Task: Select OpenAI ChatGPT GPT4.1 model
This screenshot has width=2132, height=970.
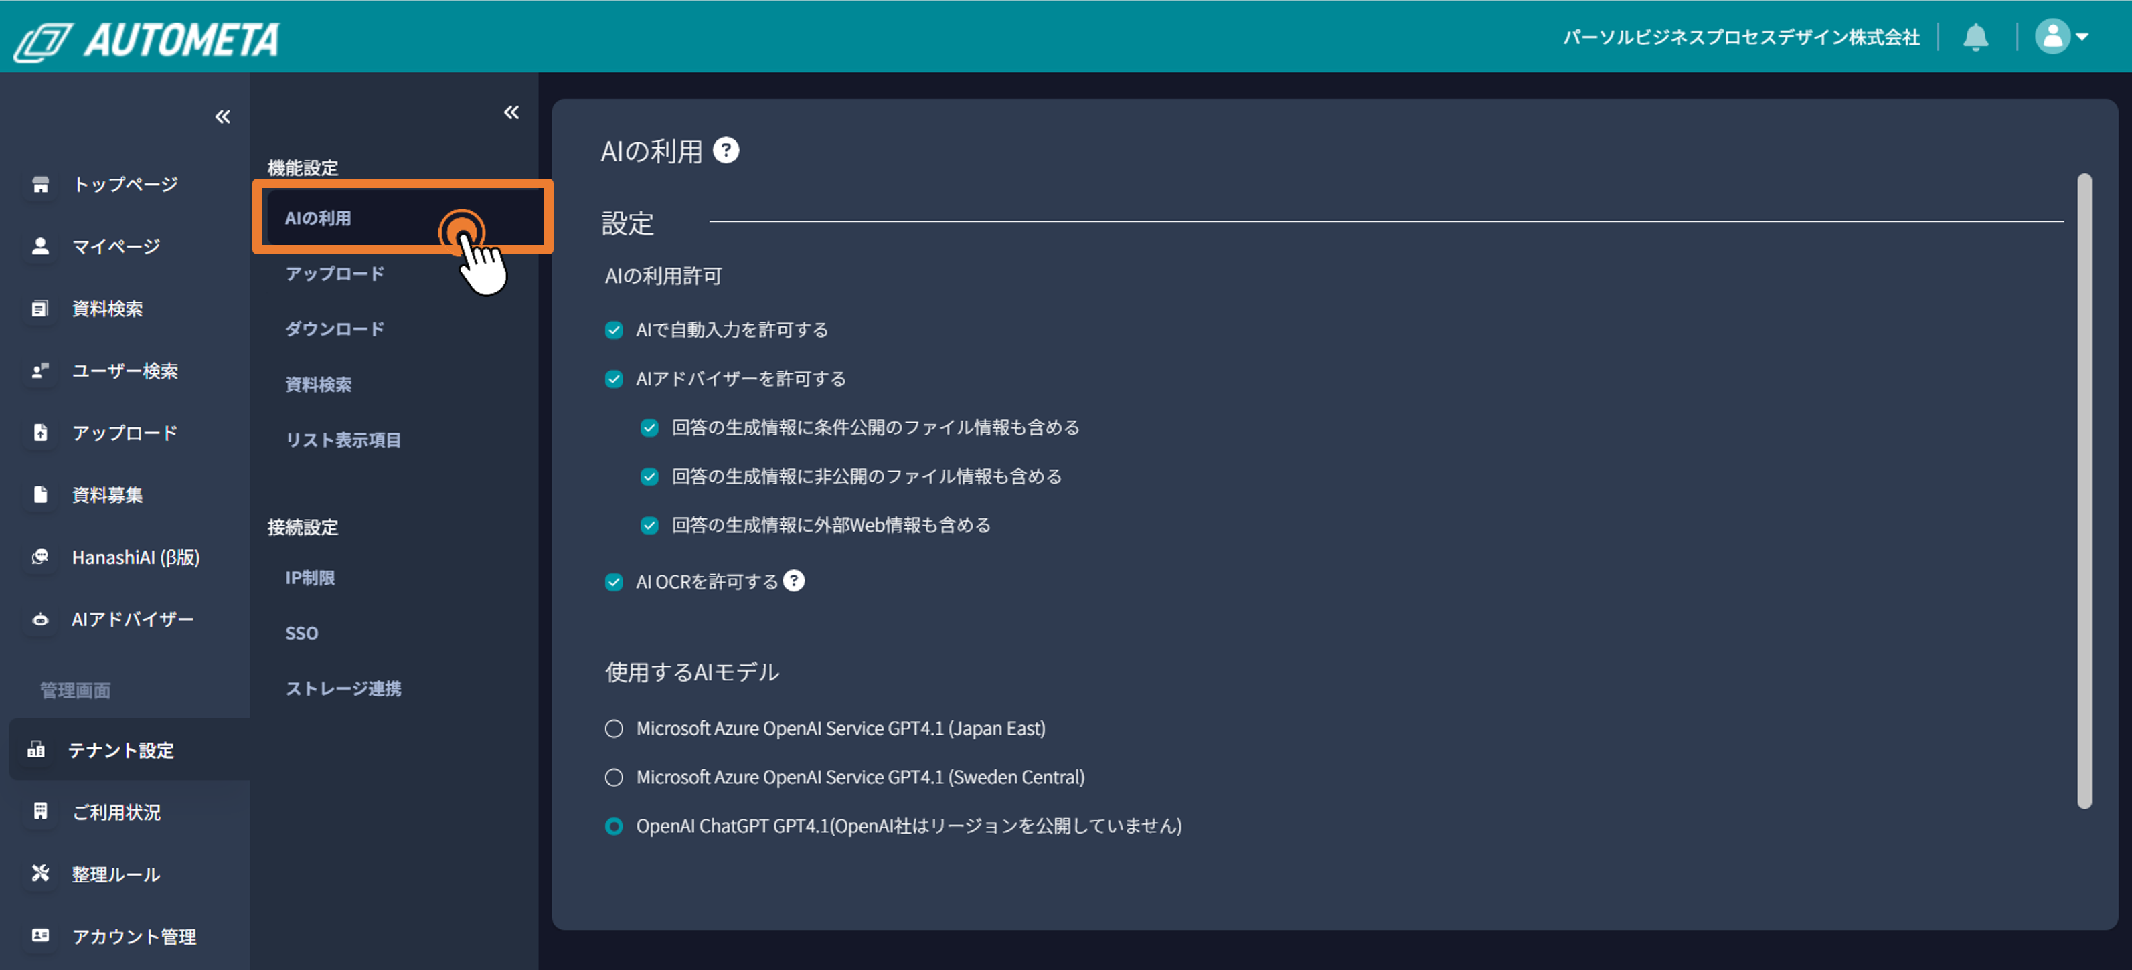Action: pyautogui.click(x=613, y=826)
